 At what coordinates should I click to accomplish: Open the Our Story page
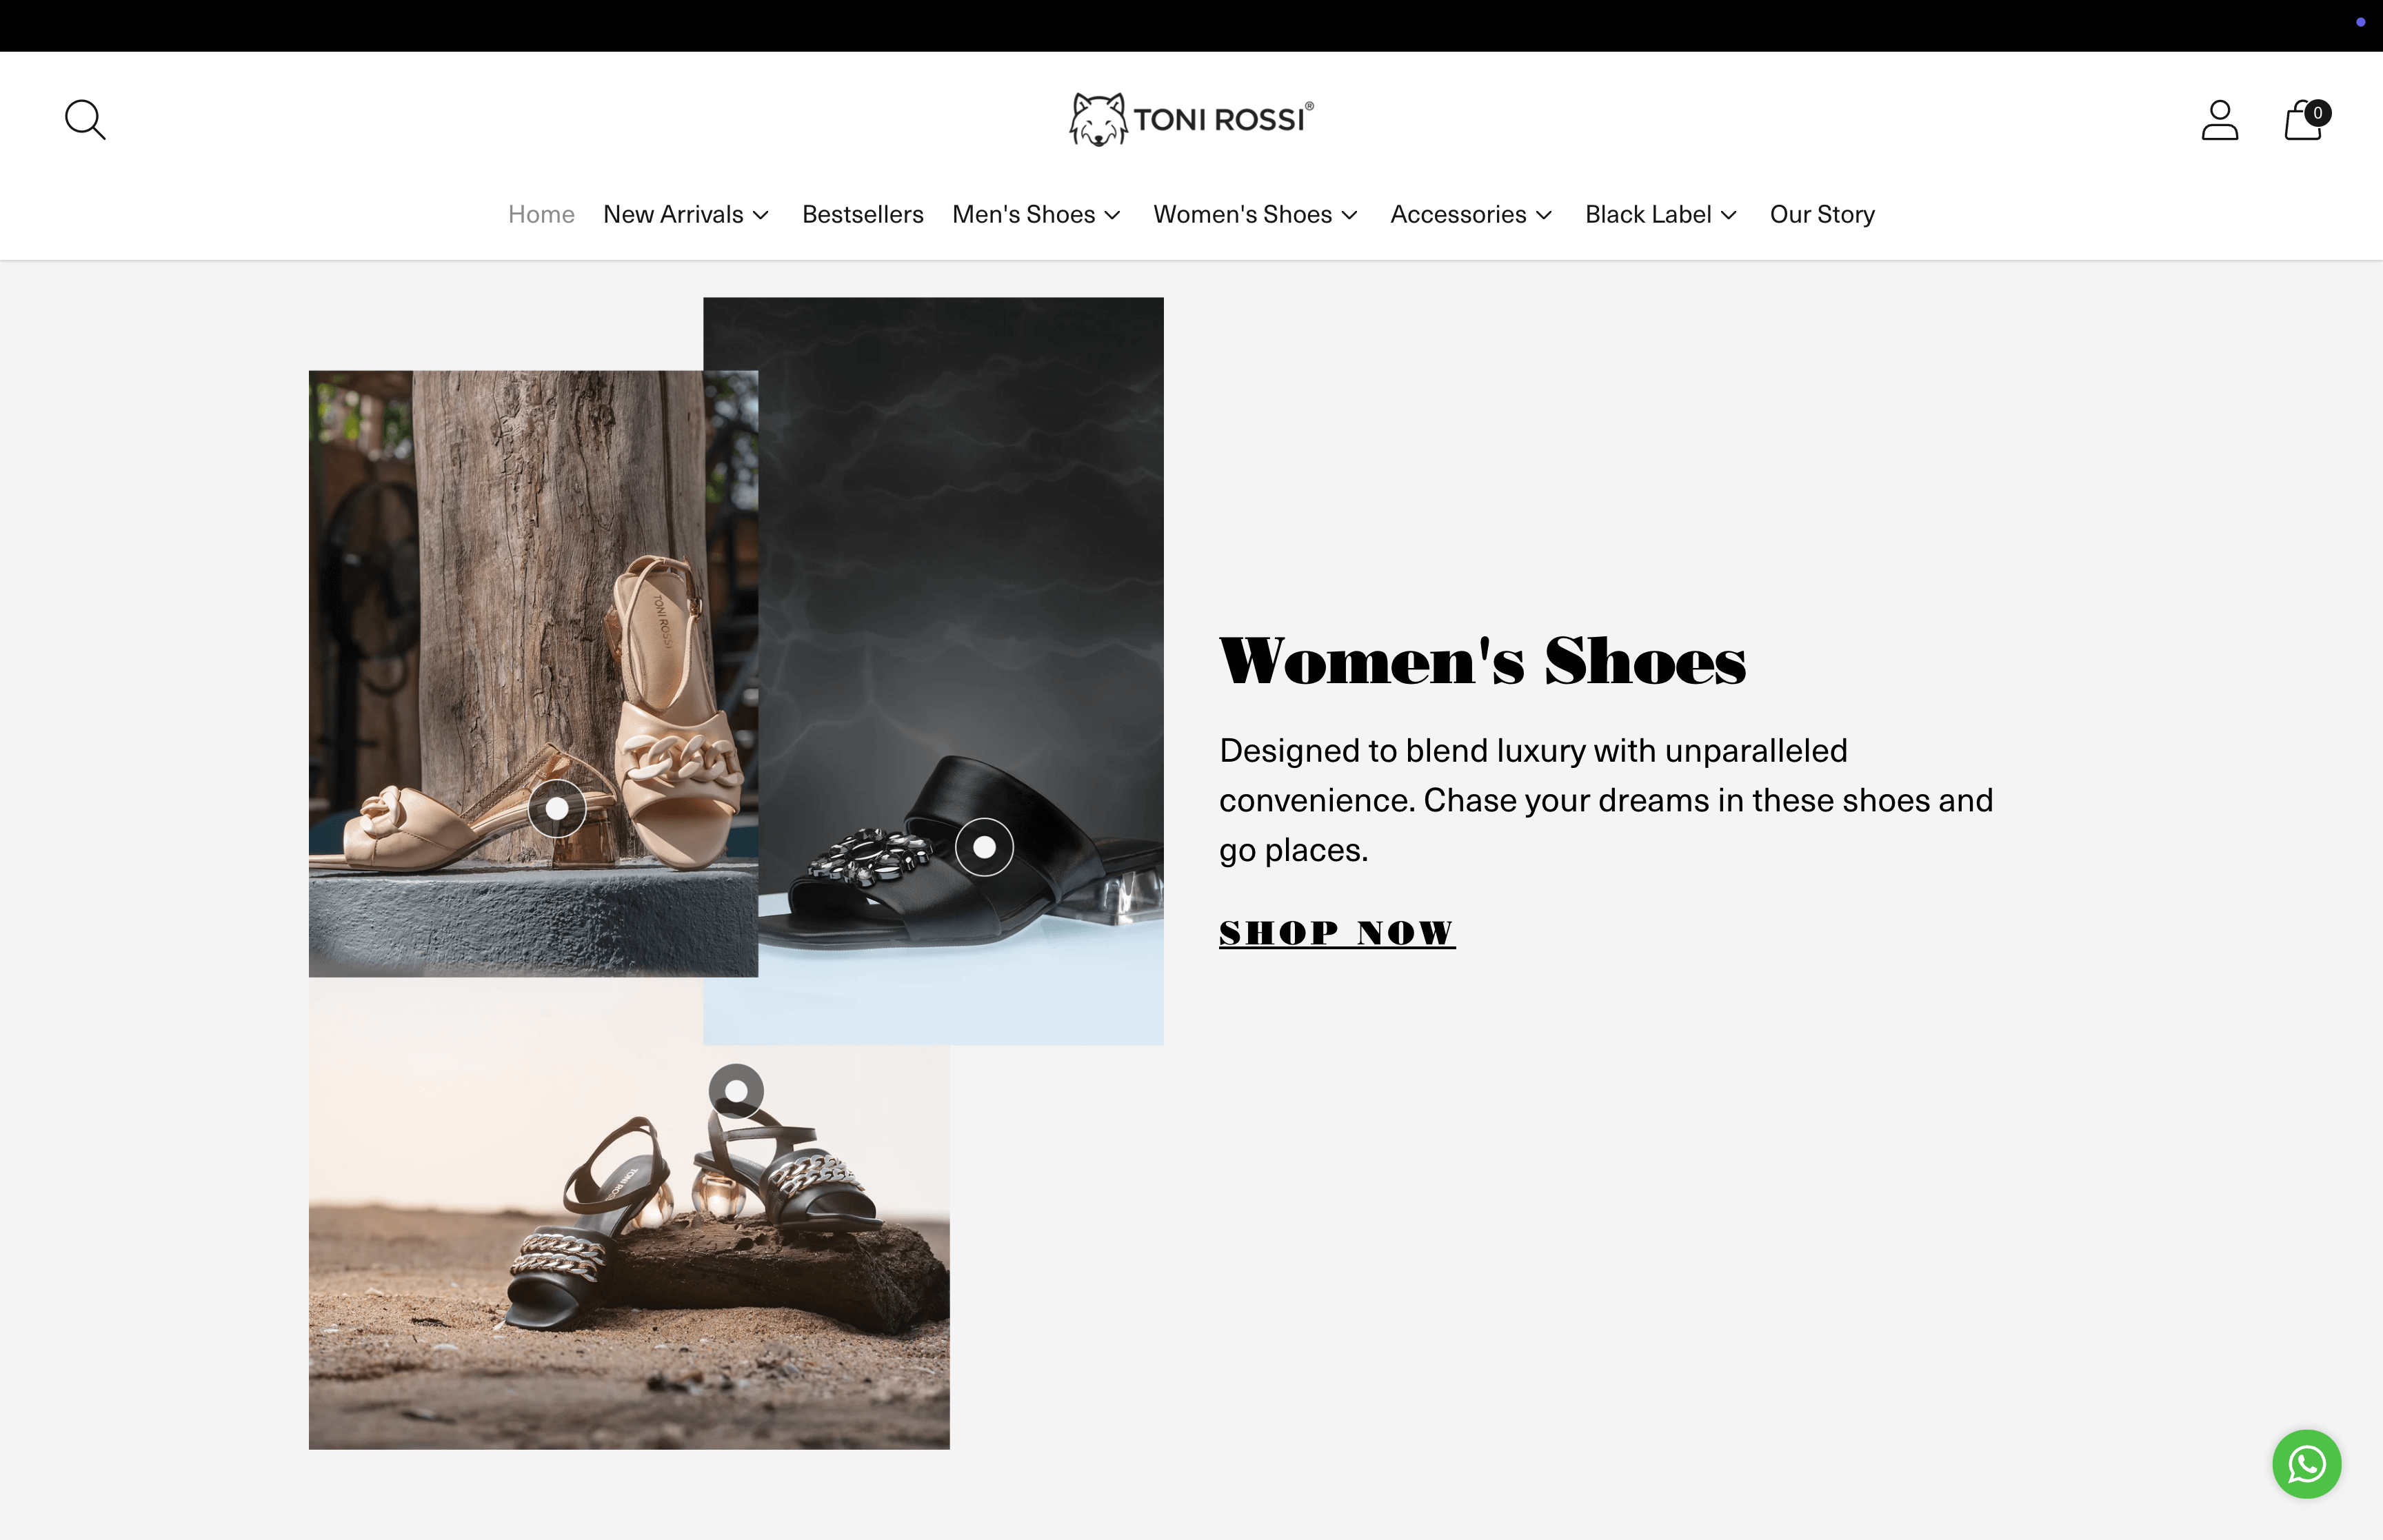click(1822, 215)
